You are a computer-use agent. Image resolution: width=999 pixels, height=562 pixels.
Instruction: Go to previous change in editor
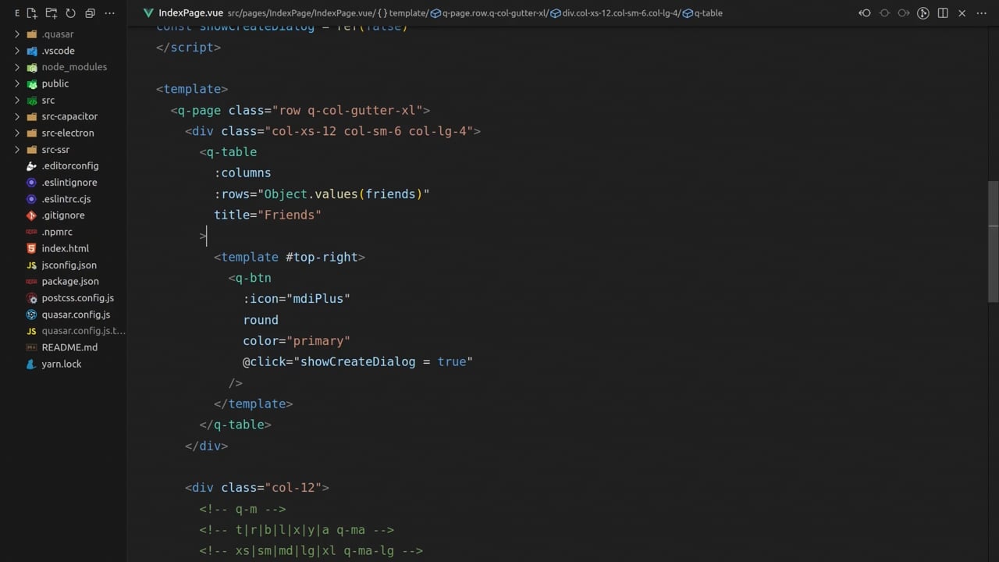pyautogui.click(x=865, y=13)
